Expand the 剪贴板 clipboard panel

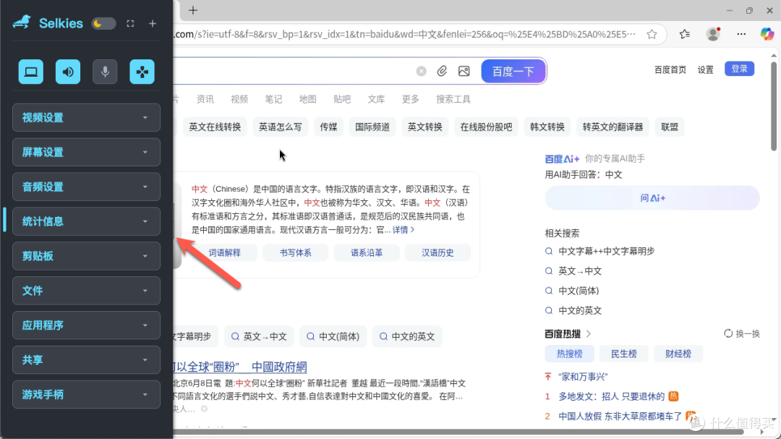pyautogui.click(x=86, y=255)
